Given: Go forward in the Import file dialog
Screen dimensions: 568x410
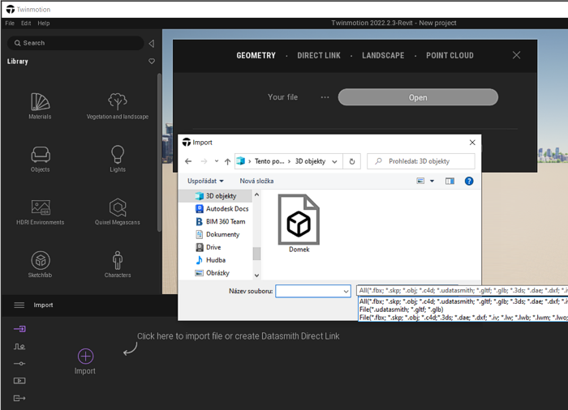Looking at the screenshot, I should pos(204,161).
